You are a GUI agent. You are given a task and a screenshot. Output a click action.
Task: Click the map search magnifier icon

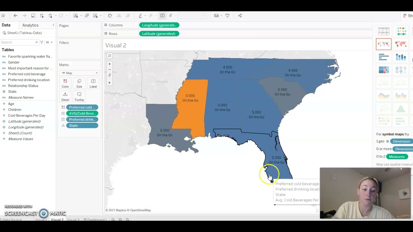(x=109, y=56)
